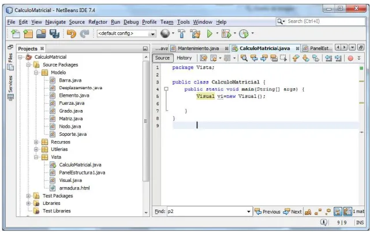Click the Next button in Find bar
This screenshot has width=370, height=232.
(x=293, y=212)
